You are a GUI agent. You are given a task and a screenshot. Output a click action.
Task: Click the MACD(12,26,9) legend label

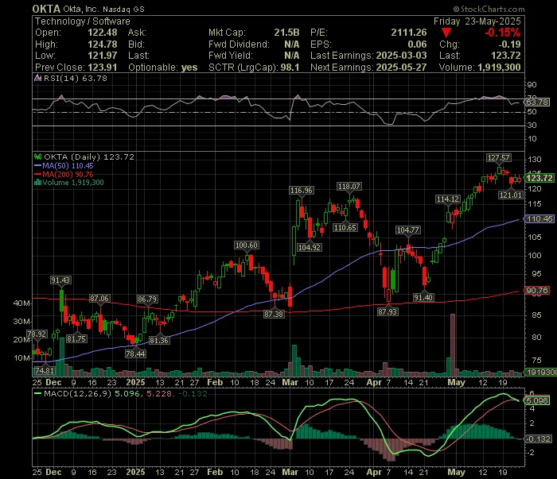pos(78,393)
